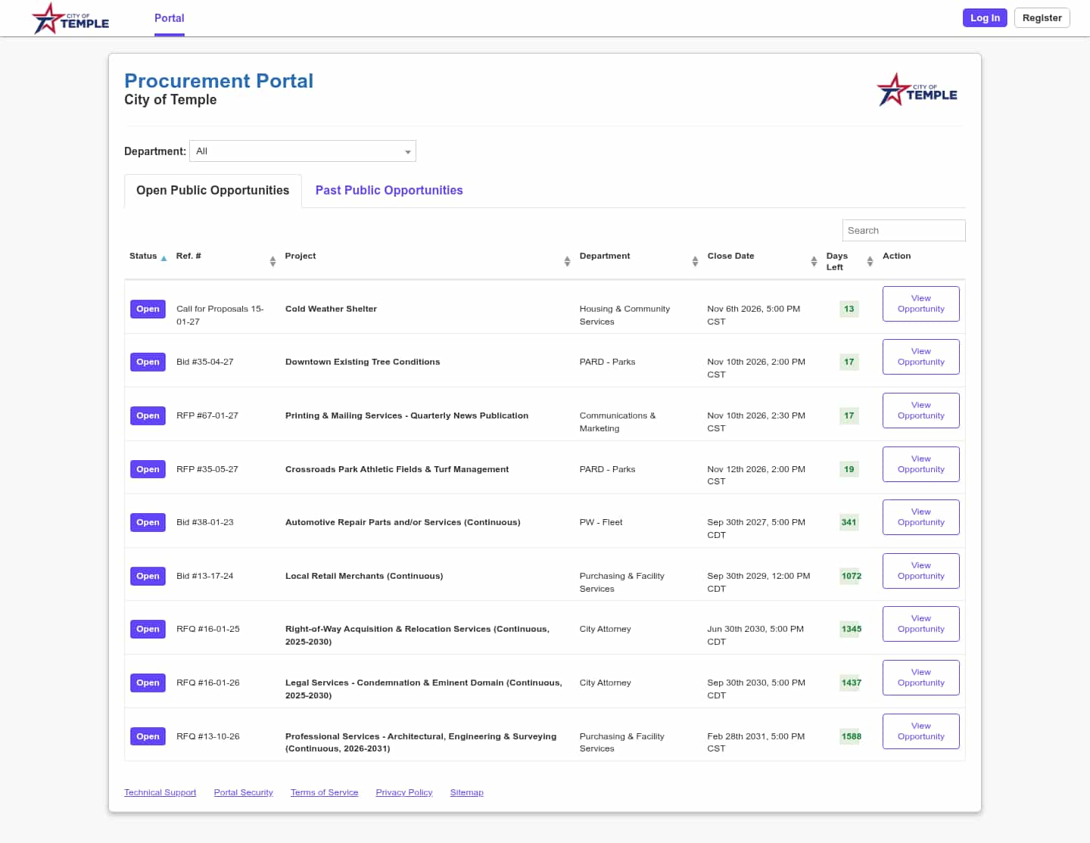Viewport: 1090px width, 843px height.
Task: Switch to Open Public Opportunities tab
Action: tap(213, 191)
